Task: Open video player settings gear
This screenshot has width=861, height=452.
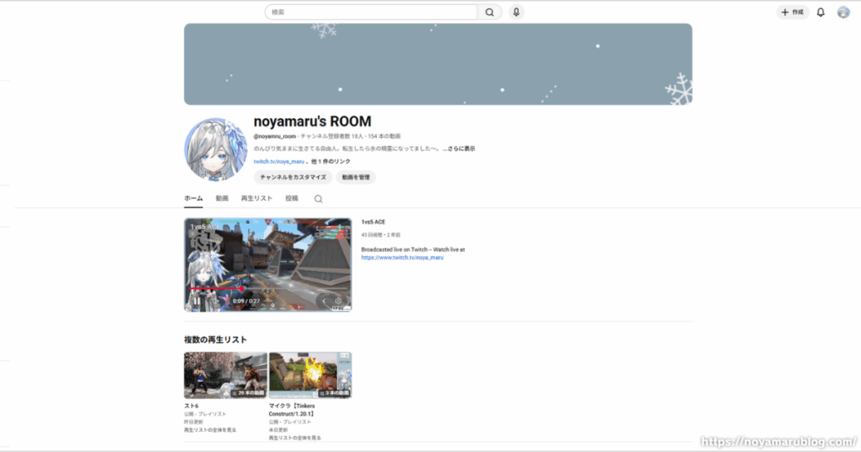Action: tap(339, 301)
